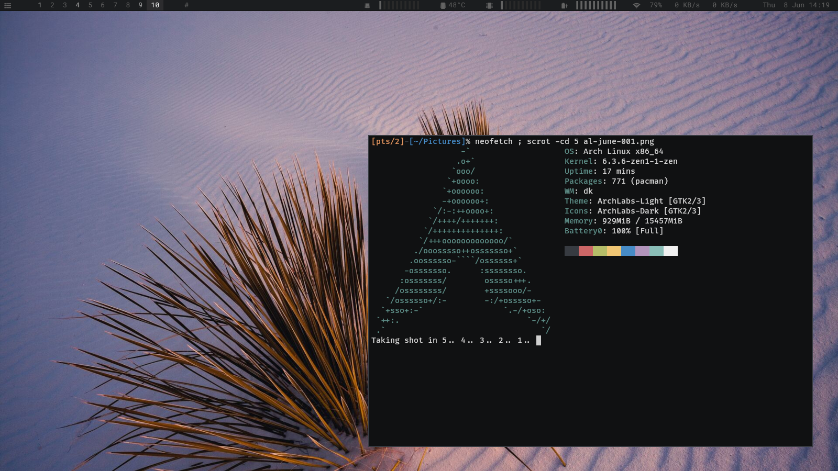Screen dimensions: 838x471
Task: Click the second 0 KB/s network speed
Action: 725,5
